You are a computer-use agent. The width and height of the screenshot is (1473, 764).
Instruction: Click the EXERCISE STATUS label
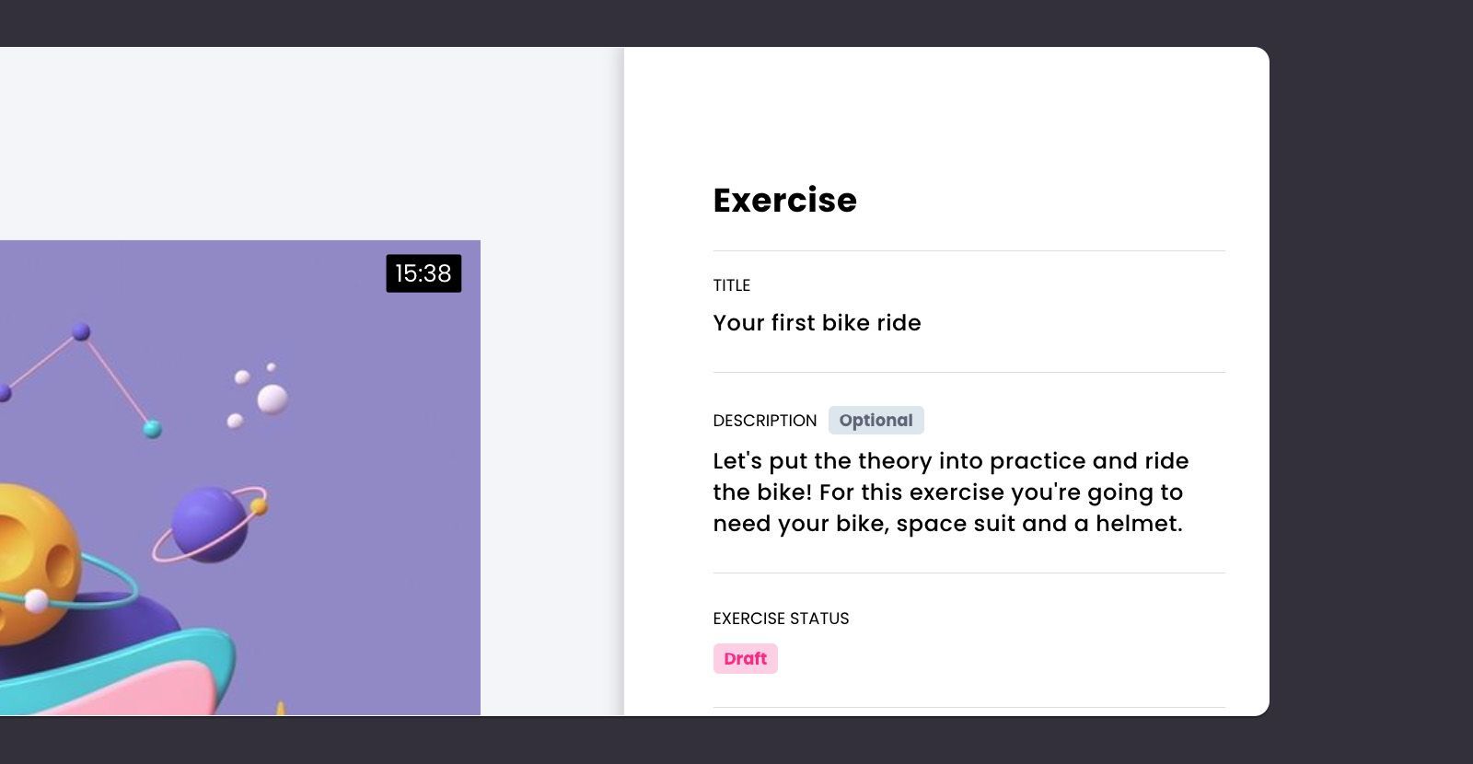click(x=781, y=619)
